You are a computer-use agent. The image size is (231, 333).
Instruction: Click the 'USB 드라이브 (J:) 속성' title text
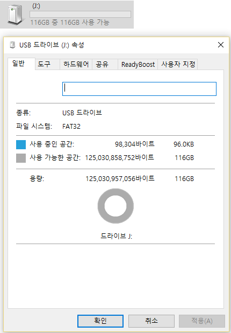click(52, 45)
